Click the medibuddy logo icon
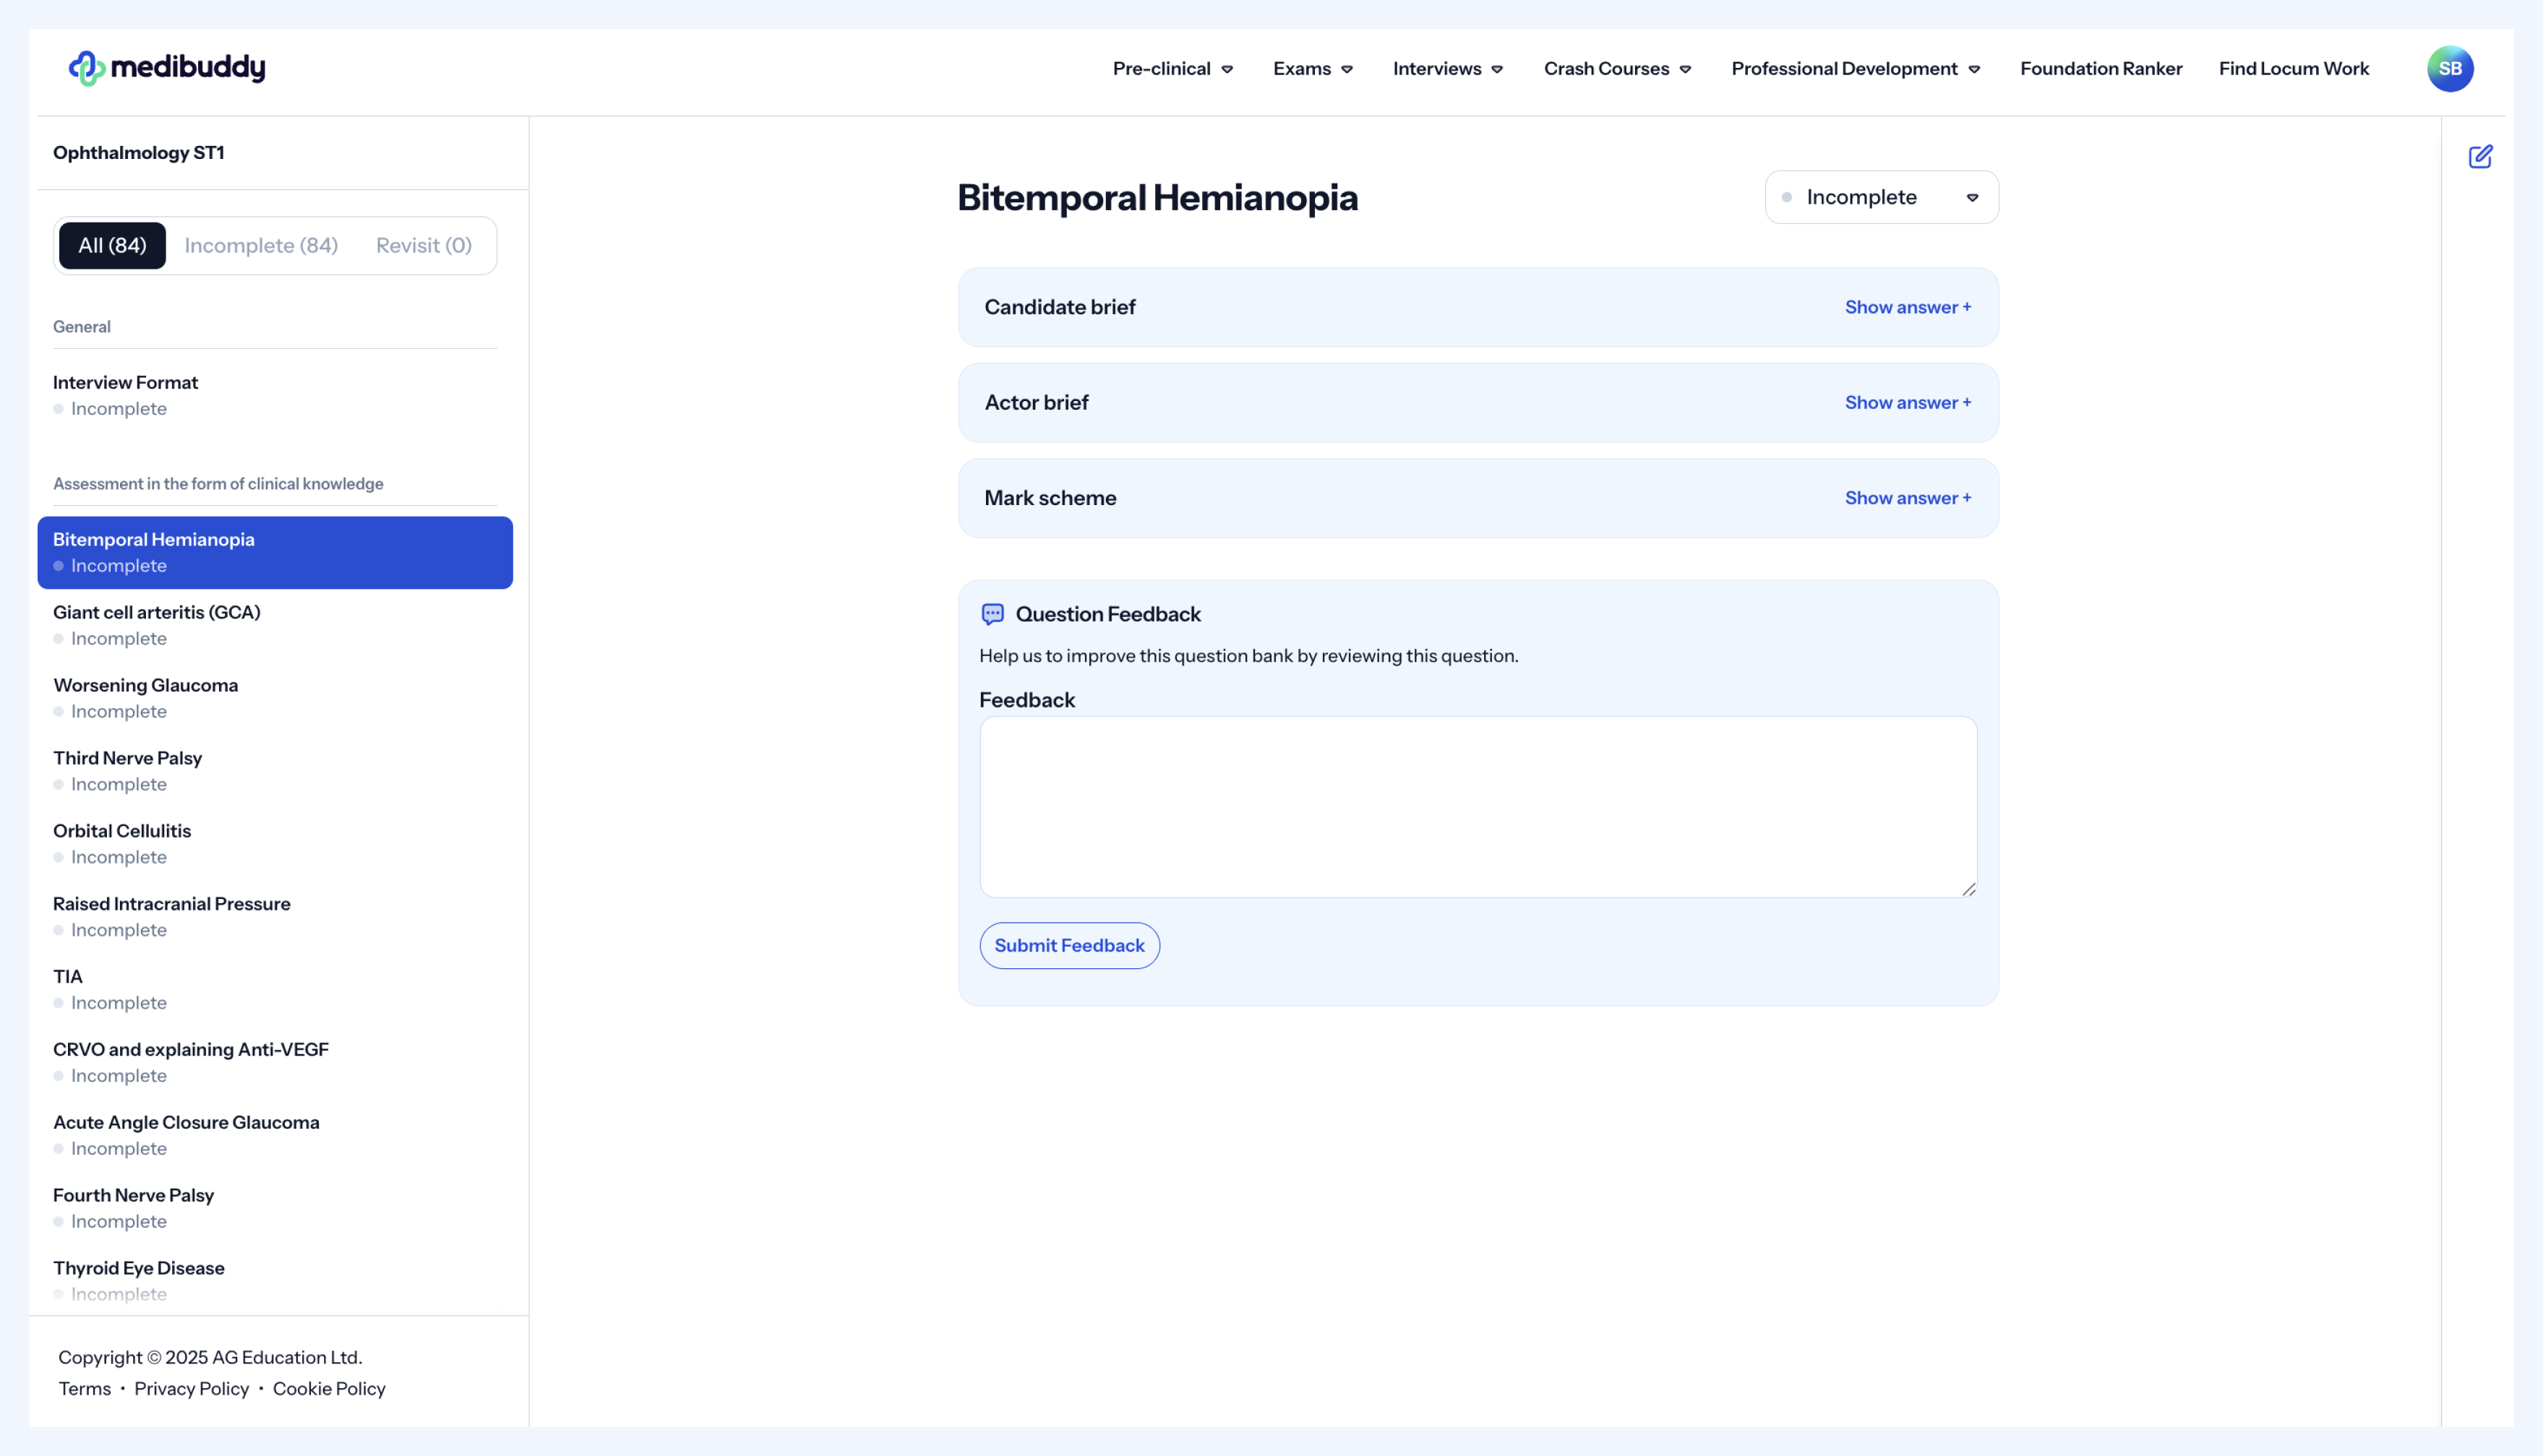Viewport: 2543px width, 1456px height. pos(87,68)
